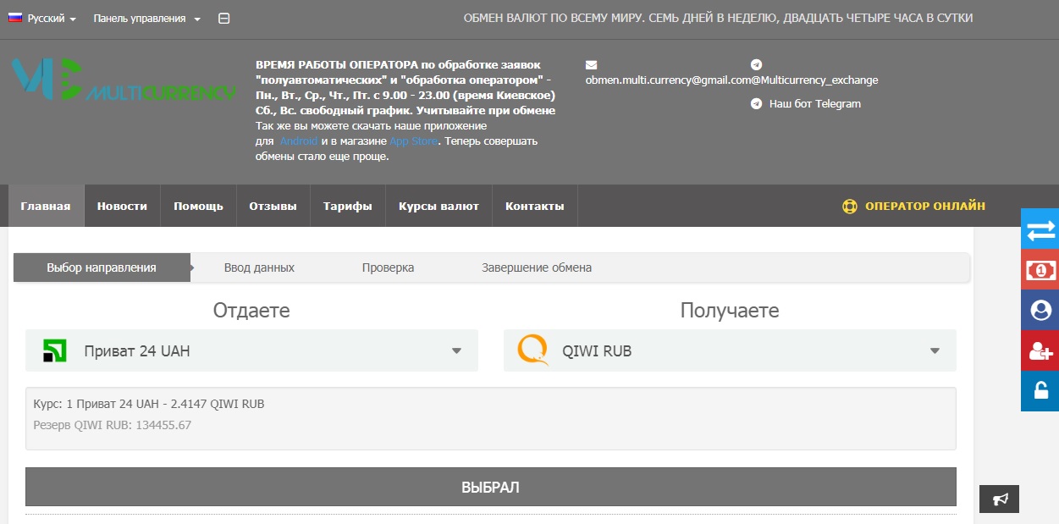This screenshot has width=1059, height=524.
Task: Open the QIWI RUB receive currency dropdown
Action: click(x=729, y=350)
